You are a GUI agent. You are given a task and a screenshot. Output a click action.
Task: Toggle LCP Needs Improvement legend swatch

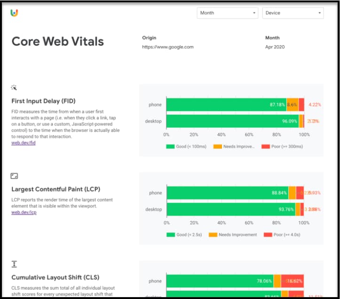click(x=213, y=235)
